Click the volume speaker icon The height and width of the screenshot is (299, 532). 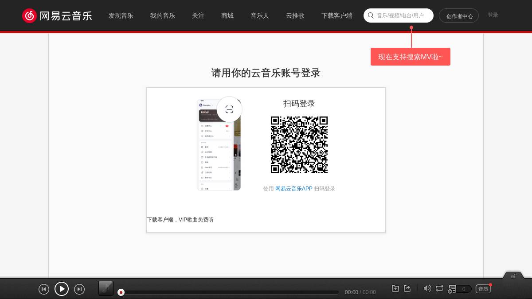(x=427, y=288)
